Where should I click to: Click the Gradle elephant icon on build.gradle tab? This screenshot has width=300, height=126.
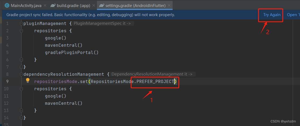point(53,6)
